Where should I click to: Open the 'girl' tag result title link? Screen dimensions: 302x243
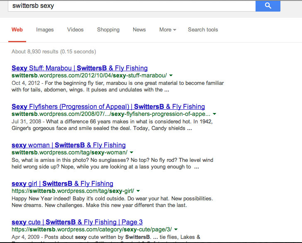[x=62, y=183]
